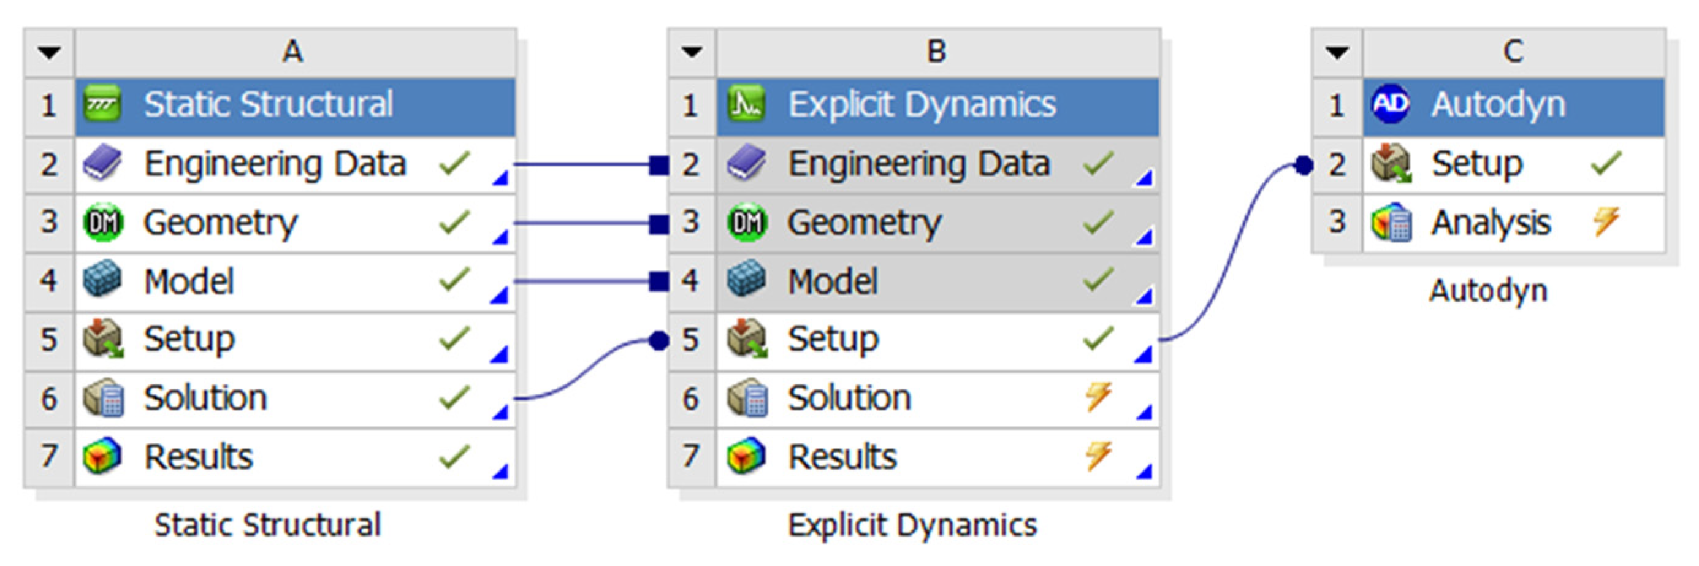Screen dimensions: 1699x566
Task: Click green checkmark status on Static Structural Results
Action: point(454,456)
